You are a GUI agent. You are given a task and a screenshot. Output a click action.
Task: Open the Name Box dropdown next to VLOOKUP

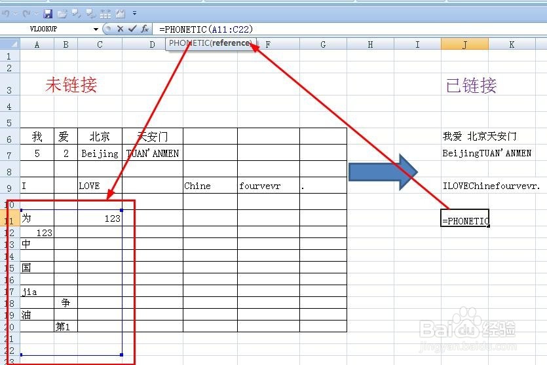pos(96,29)
